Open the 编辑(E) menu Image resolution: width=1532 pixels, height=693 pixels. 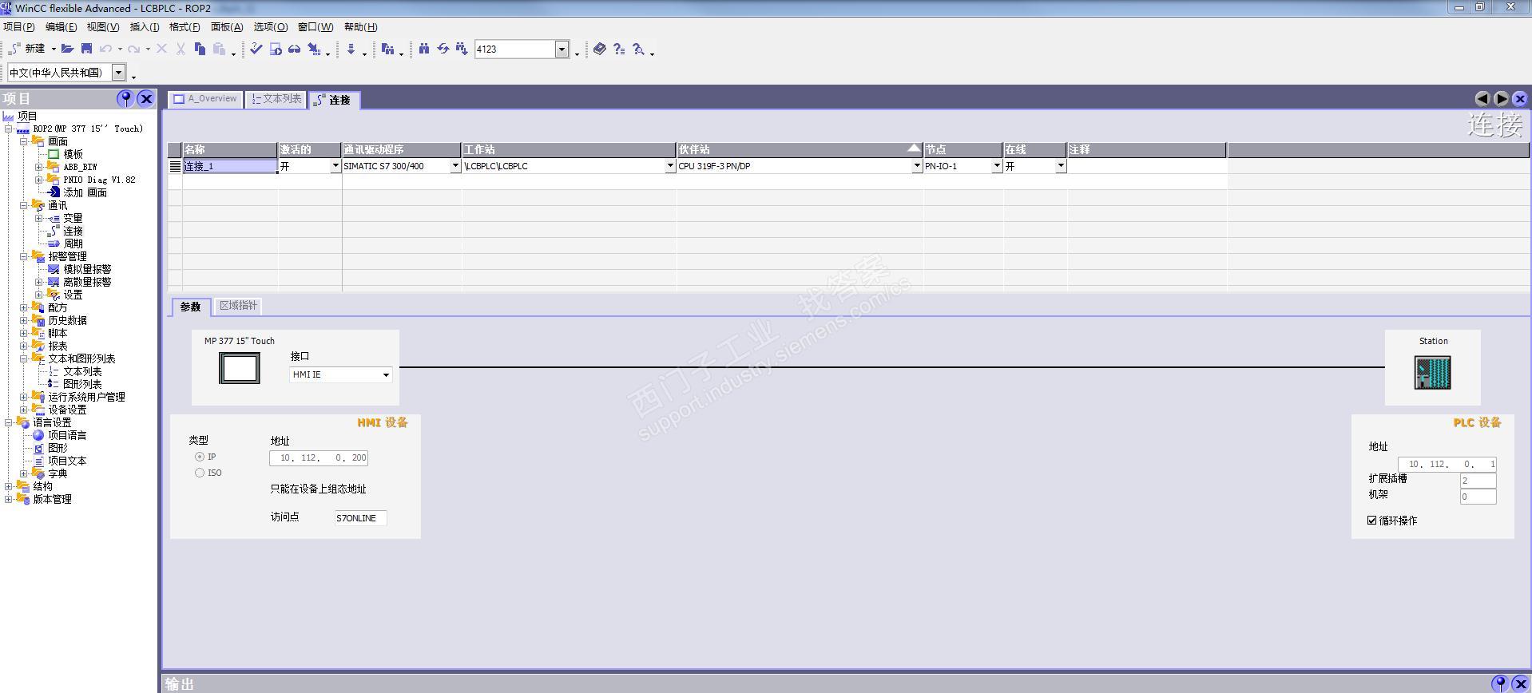point(61,27)
